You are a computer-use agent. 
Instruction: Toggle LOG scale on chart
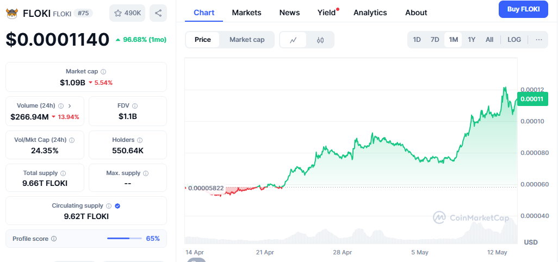514,40
